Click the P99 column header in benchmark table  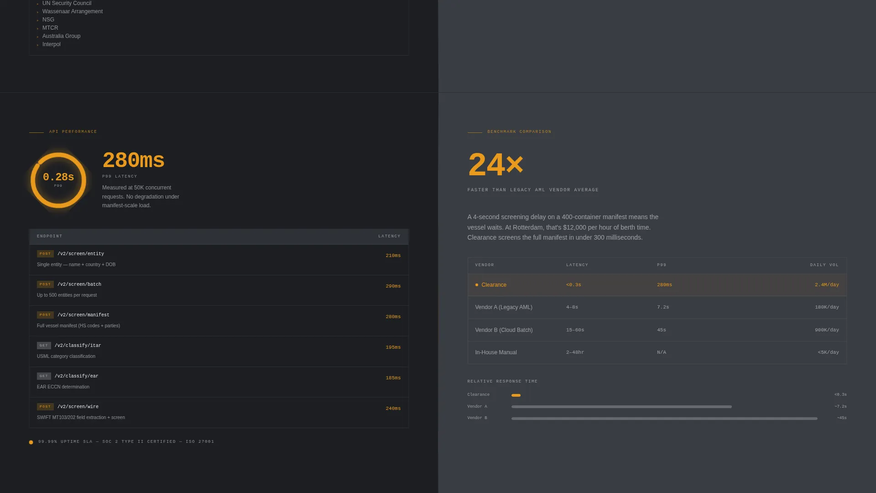tap(662, 265)
